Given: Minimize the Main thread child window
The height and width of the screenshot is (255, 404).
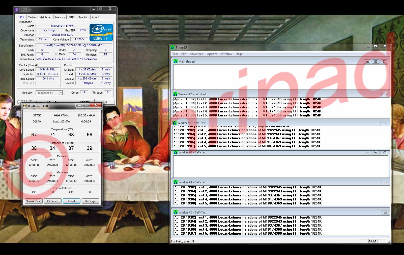Looking at the screenshot, I should [367, 62].
